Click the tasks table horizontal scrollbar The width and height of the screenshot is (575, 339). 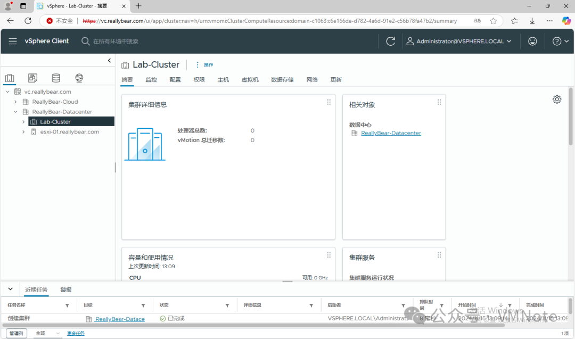click(254, 325)
